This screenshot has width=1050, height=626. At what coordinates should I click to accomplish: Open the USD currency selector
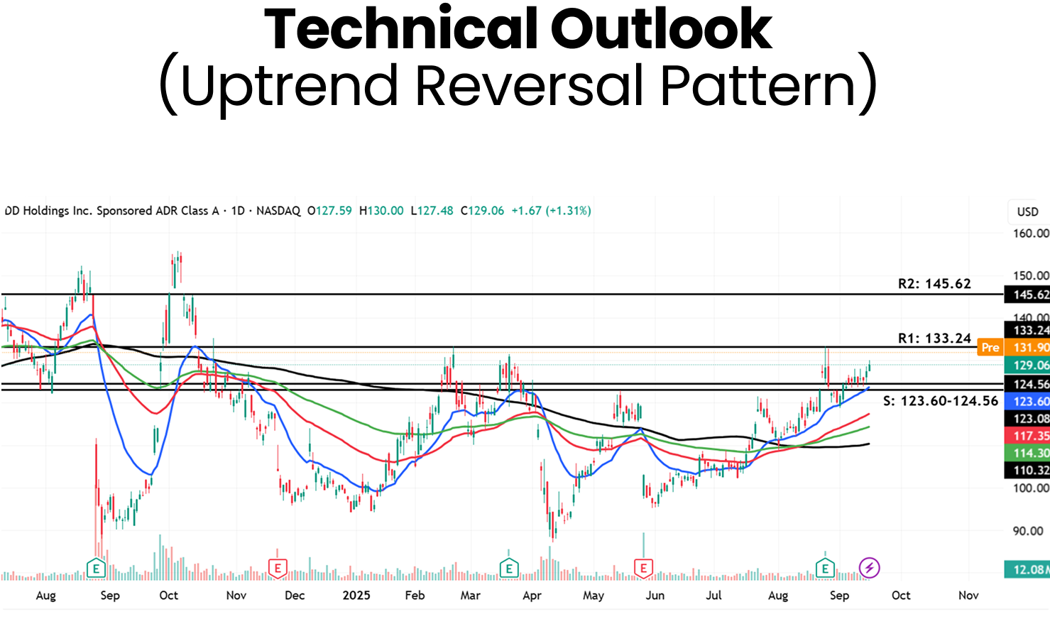(x=1027, y=212)
